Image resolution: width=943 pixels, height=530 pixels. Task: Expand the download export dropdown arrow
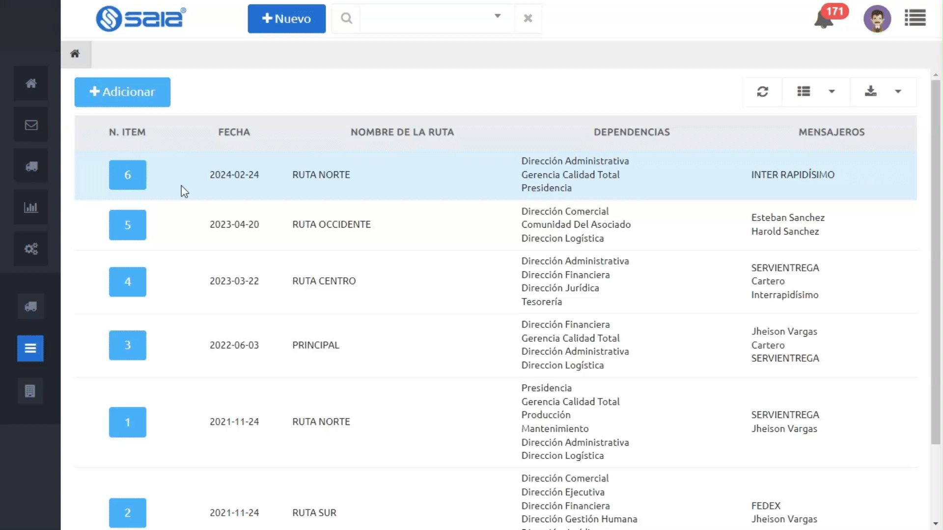(x=898, y=92)
